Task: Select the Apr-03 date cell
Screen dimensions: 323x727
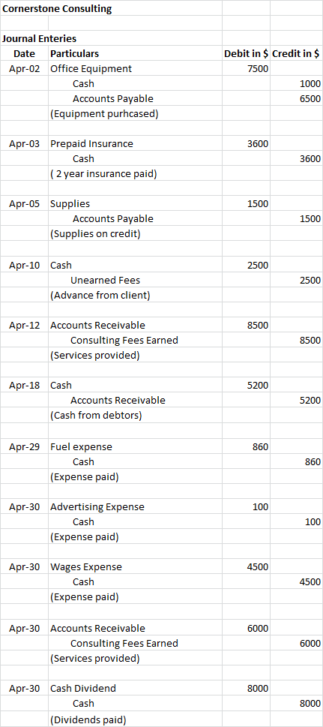Action: tap(25, 144)
